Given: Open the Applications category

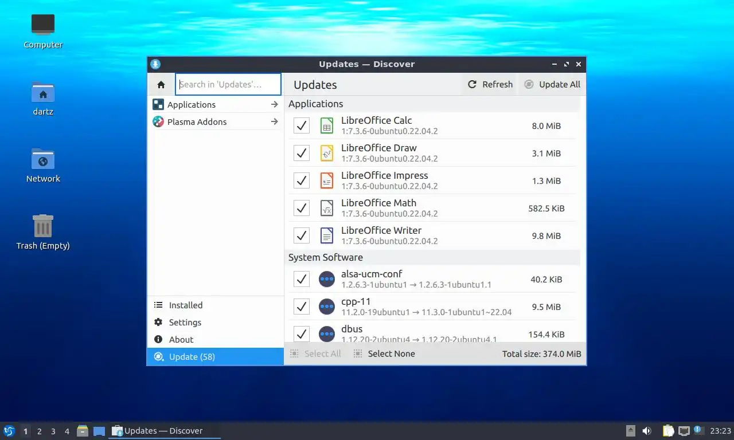Looking at the screenshot, I should 215,105.
